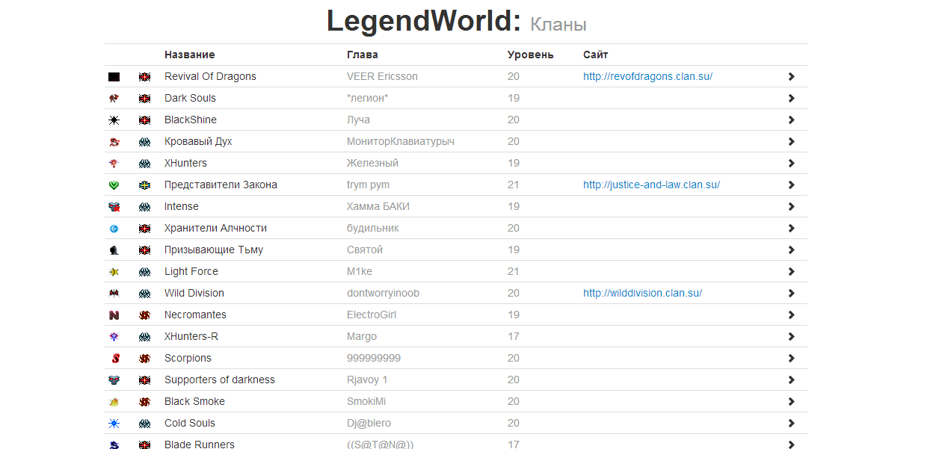942x449 pixels.
Task: Select the Supporters of darkness clan name
Action: 219,380
